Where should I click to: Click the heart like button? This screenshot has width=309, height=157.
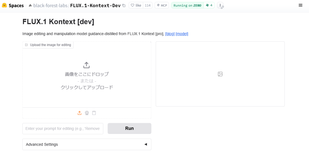click(x=136, y=5)
